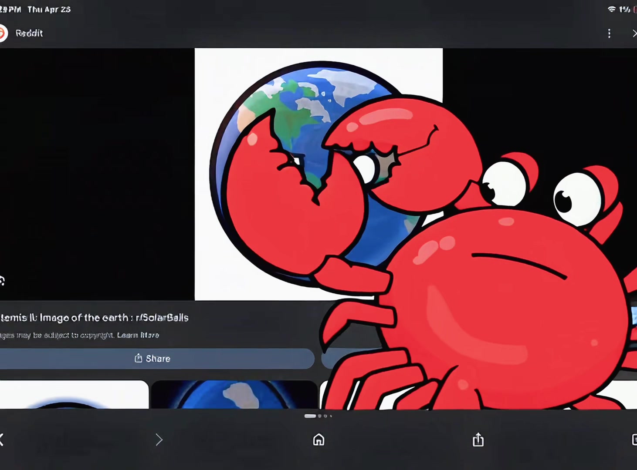Tap the Wi-Fi status icon
Viewport: 637px width, 470px height.
612,9
